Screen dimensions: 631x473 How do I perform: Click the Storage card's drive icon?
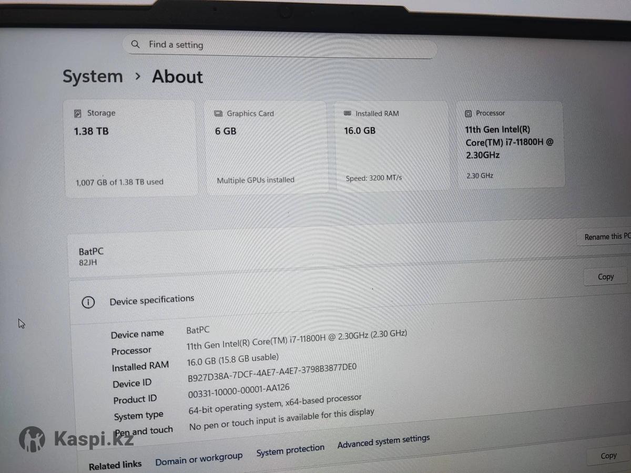pos(78,113)
